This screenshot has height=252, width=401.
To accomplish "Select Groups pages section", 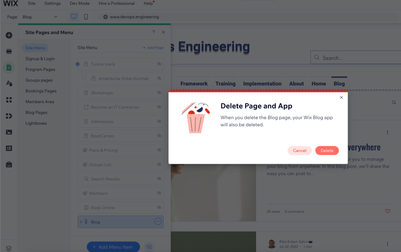I will click(x=39, y=80).
